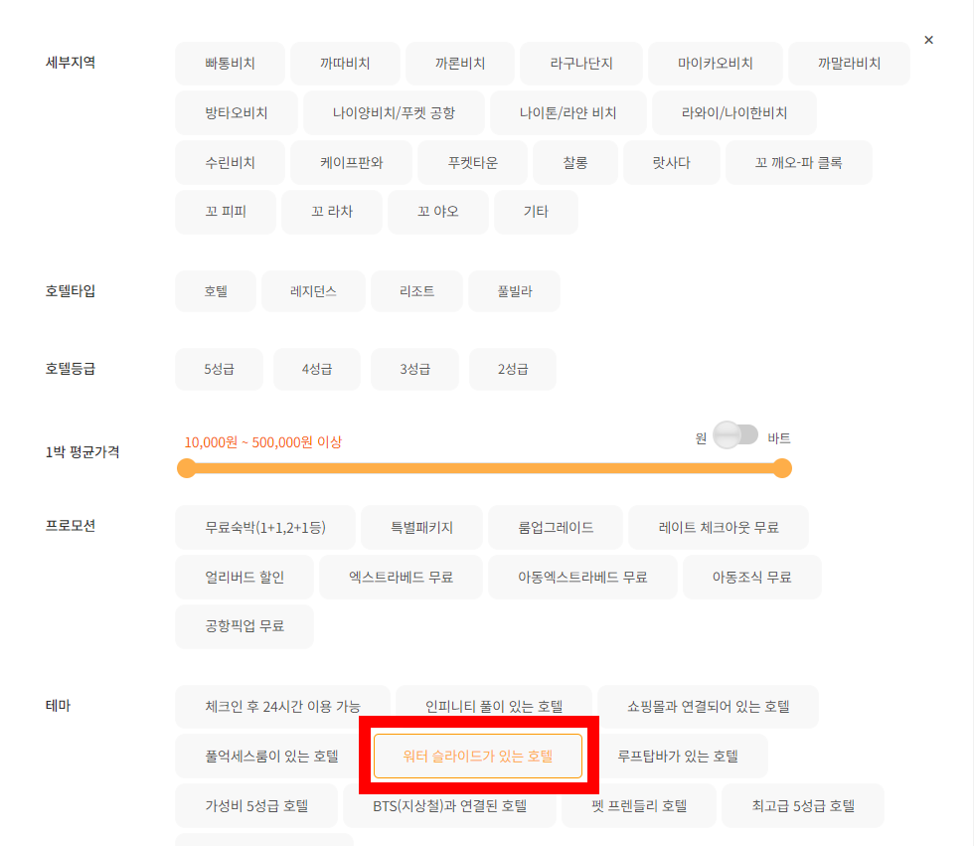Enable 무료숙박(1+1,2+1등) promotion filter
The width and height of the screenshot is (974, 846).
(x=265, y=527)
